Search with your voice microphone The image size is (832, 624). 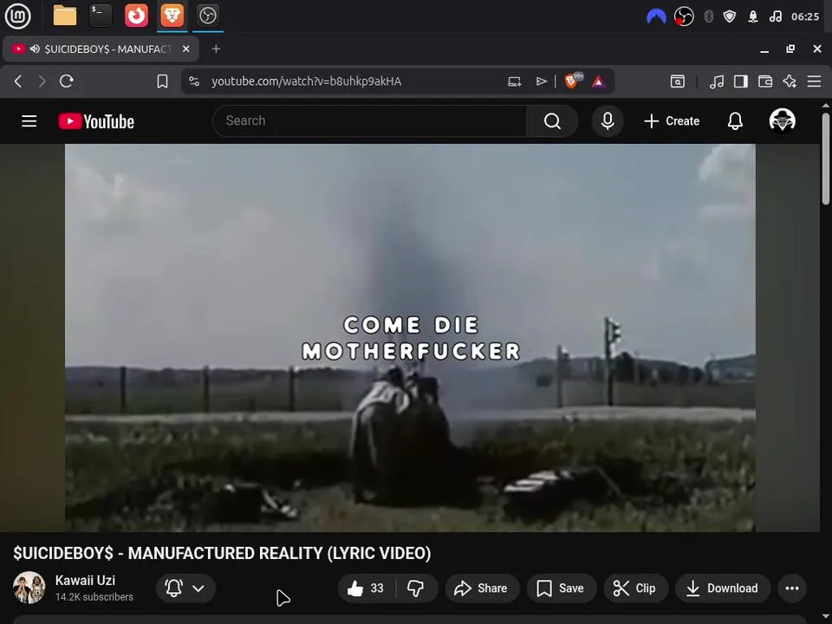click(x=608, y=121)
